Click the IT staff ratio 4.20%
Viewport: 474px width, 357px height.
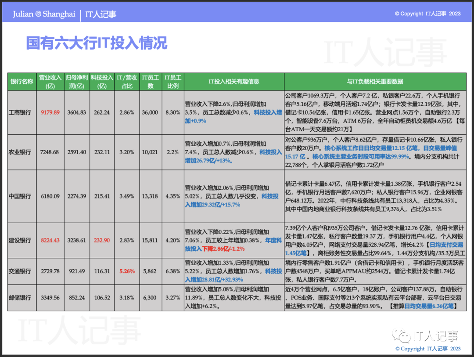click(x=173, y=241)
